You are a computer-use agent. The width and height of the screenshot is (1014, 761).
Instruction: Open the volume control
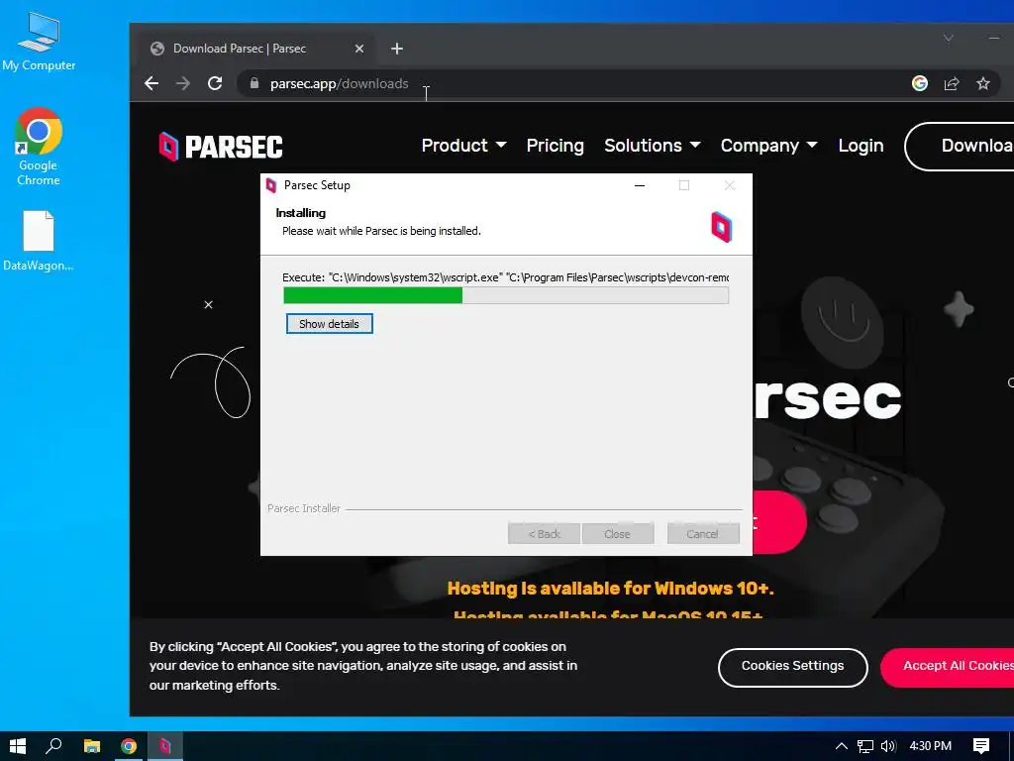click(888, 746)
